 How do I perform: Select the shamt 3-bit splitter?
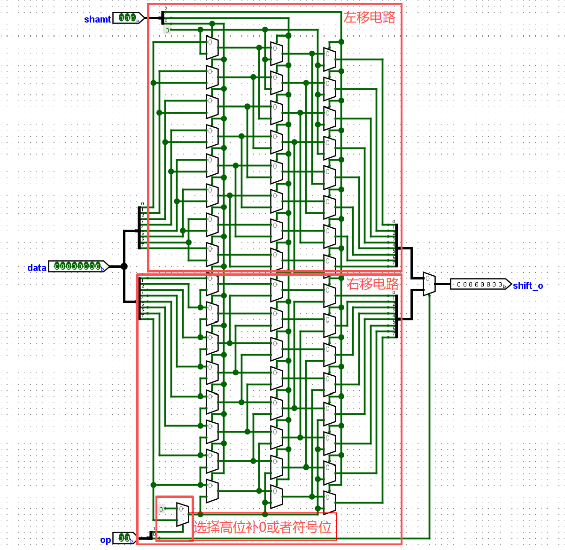[x=163, y=17]
